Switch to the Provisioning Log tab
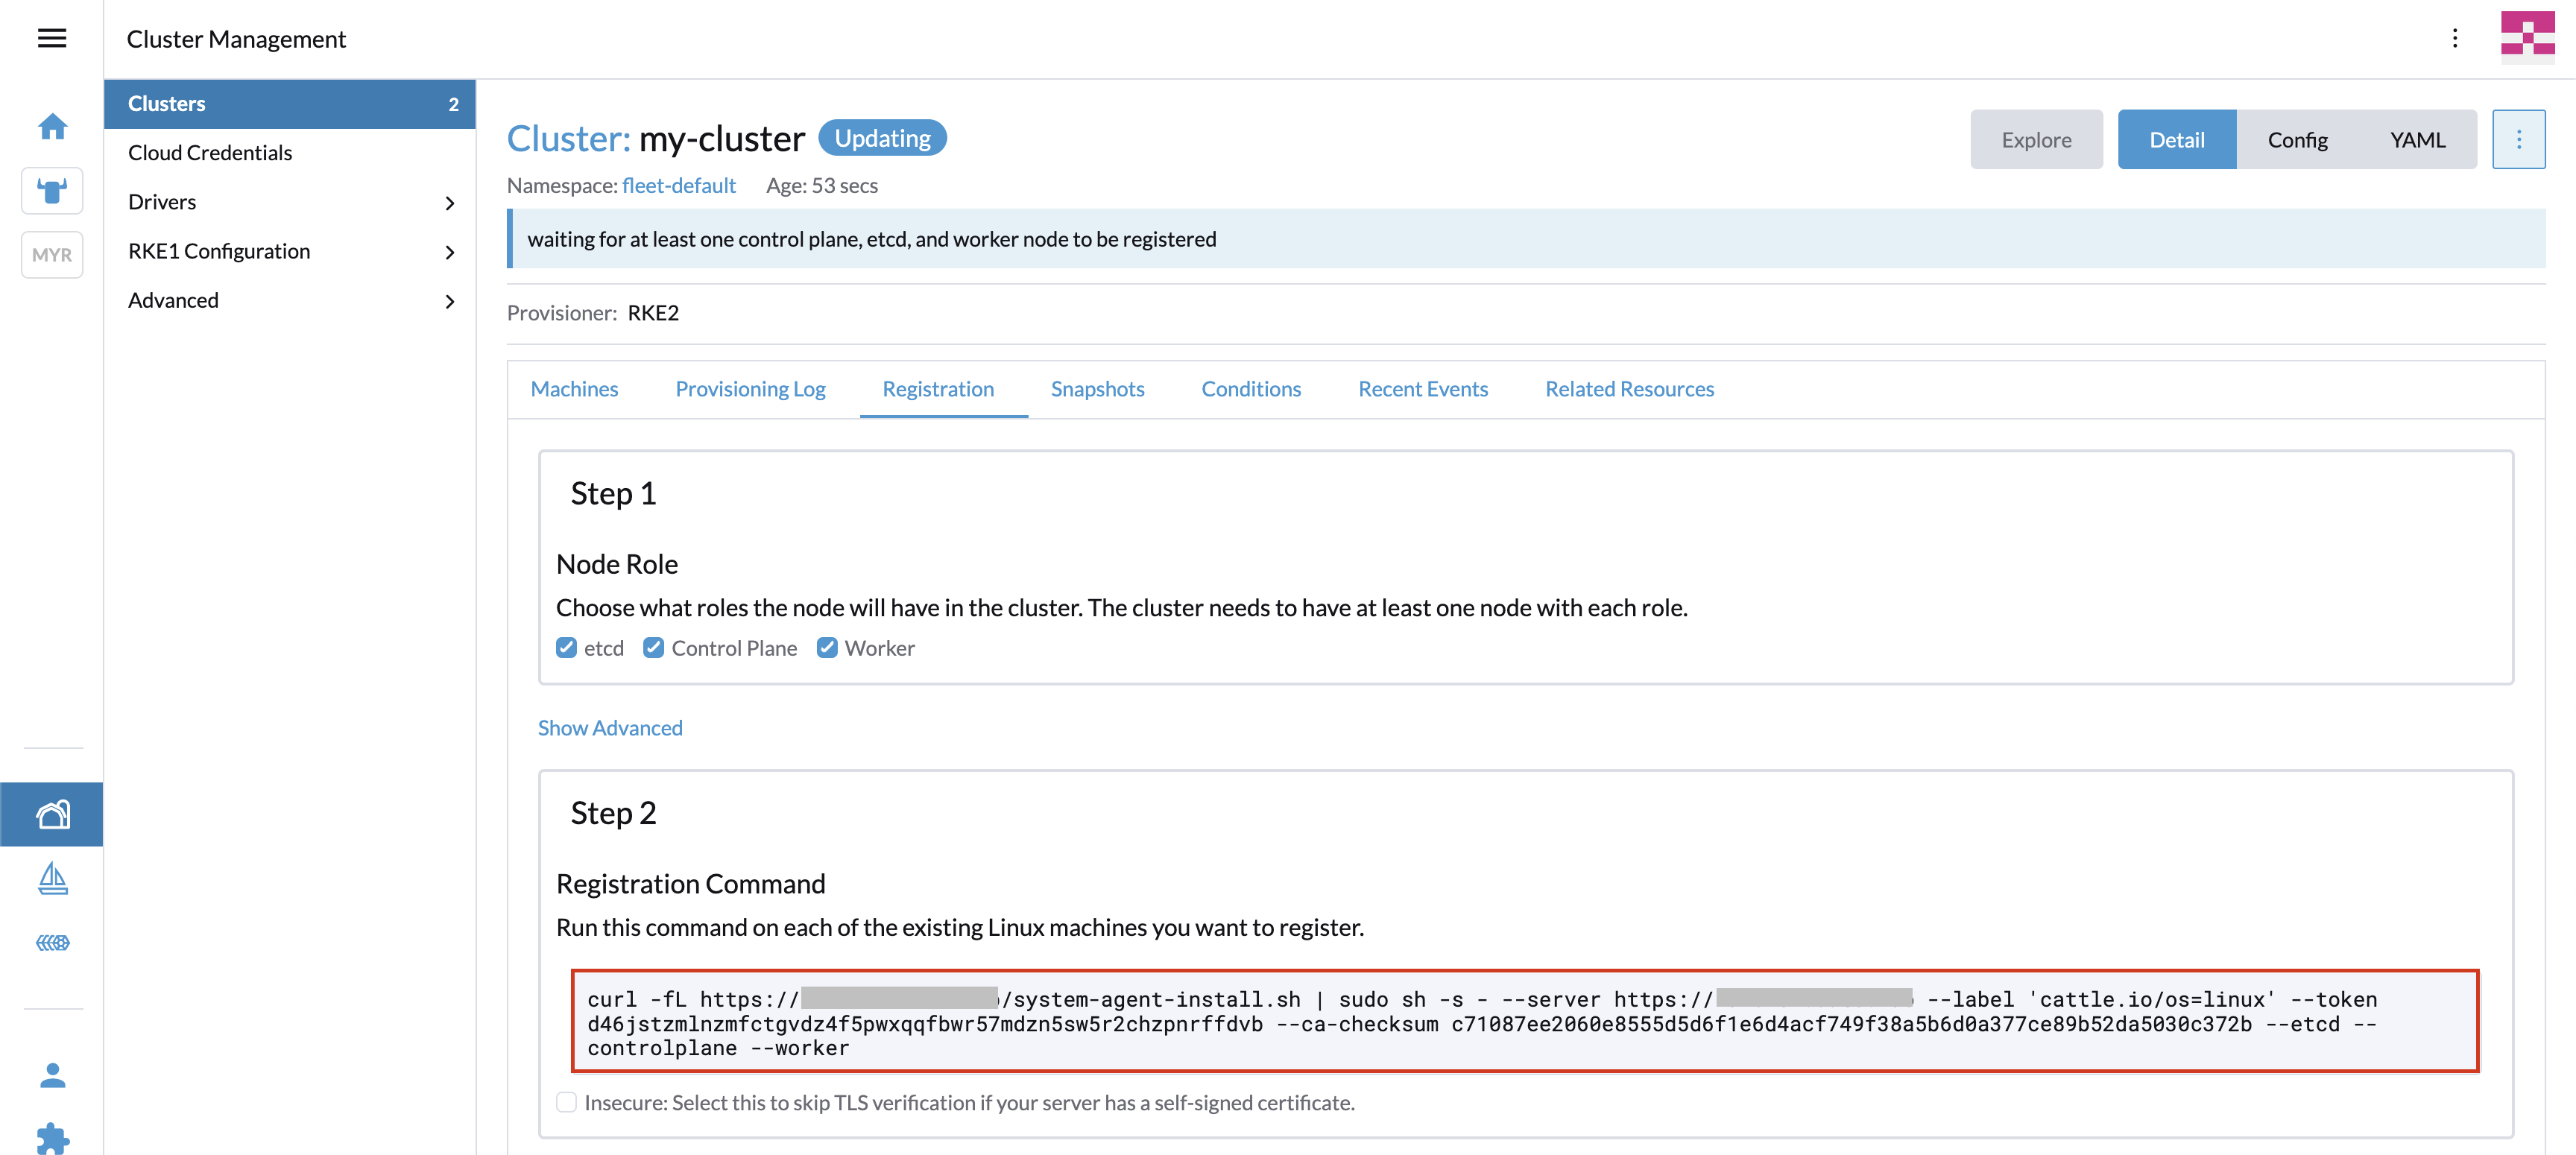 tap(750, 389)
